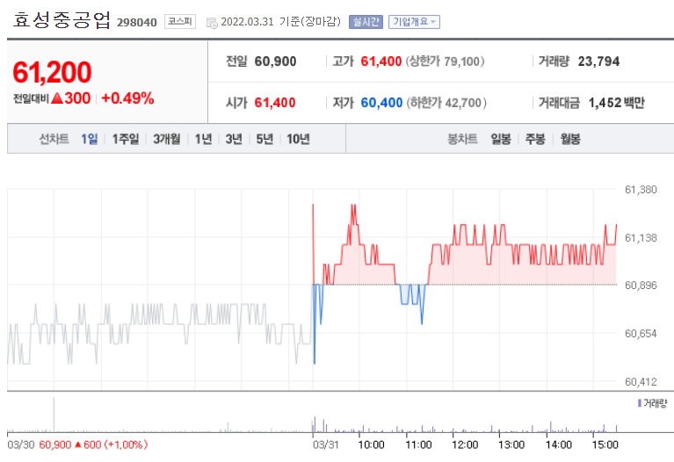Click the previous close value 60,900

(x=275, y=61)
